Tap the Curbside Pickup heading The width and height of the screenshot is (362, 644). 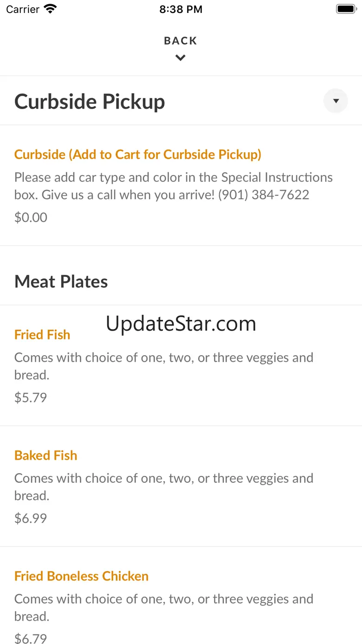(x=90, y=102)
